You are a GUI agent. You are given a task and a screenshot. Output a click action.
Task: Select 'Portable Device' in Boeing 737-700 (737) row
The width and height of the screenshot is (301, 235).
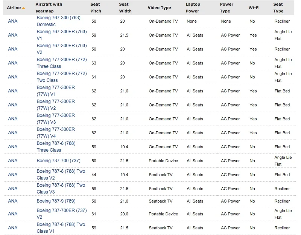[x=163, y=161]
